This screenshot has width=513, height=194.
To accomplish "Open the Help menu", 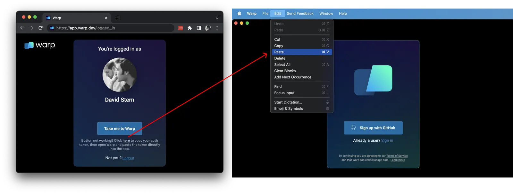I will (x=343, y=13).
